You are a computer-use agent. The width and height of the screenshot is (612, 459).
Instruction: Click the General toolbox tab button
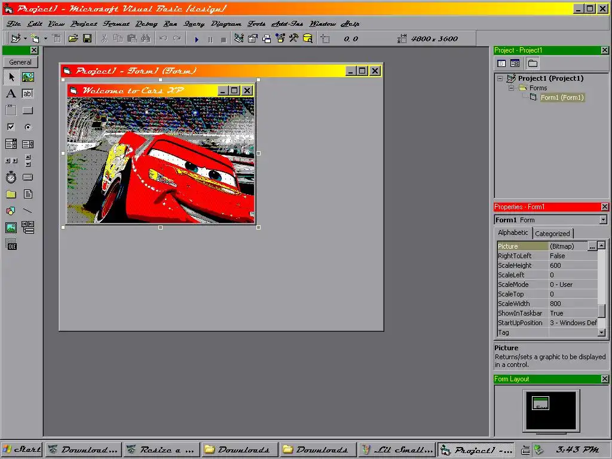(20, 62)
